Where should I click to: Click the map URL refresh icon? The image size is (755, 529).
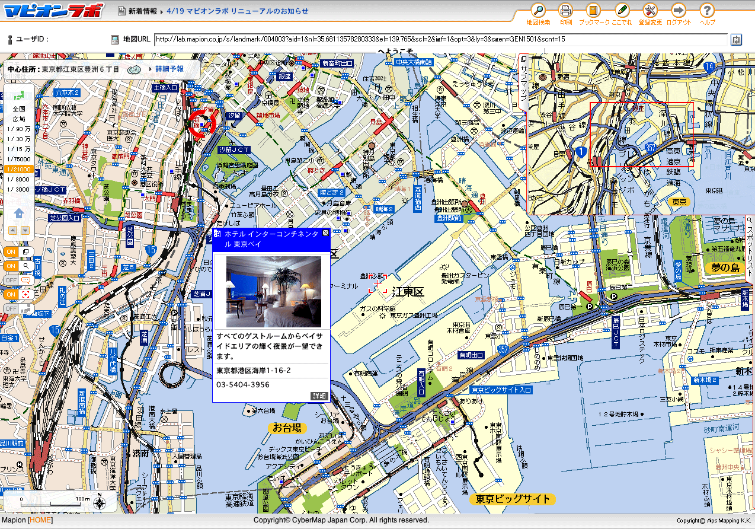pos(736,39)
